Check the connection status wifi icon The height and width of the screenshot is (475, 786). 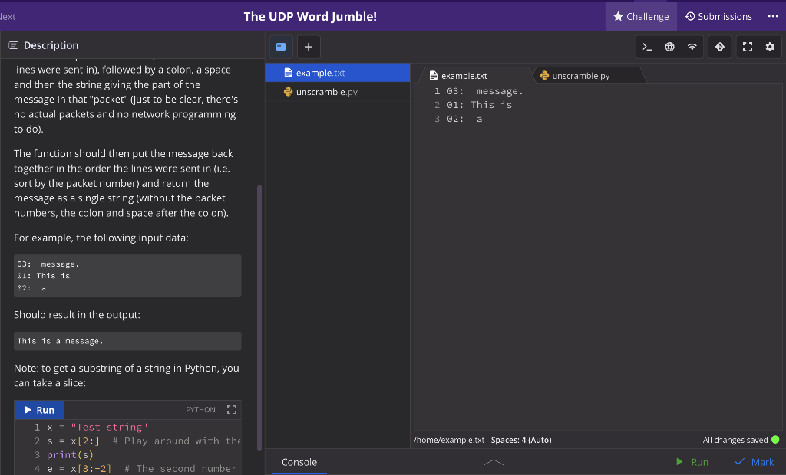[692, 47]
